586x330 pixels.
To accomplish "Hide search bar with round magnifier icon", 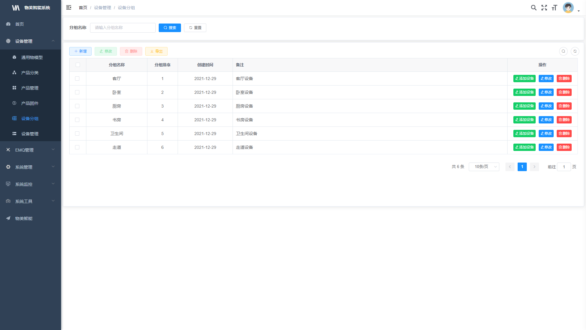I will click(x=563, y=51).
